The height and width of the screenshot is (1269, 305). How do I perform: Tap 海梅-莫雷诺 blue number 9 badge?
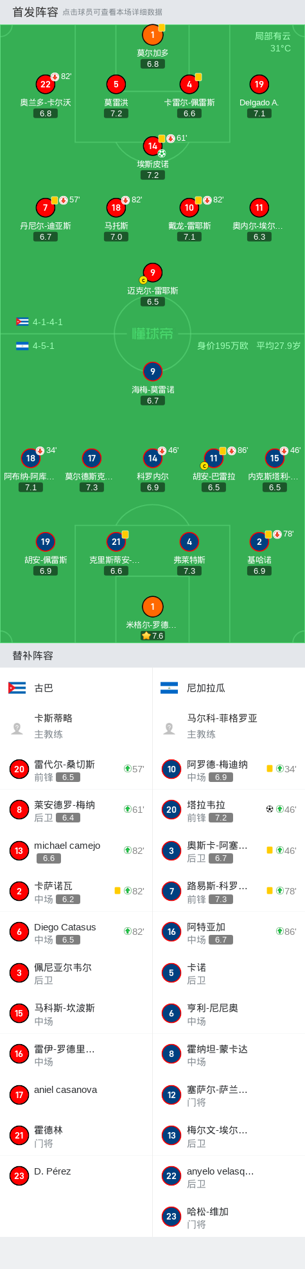152,371
